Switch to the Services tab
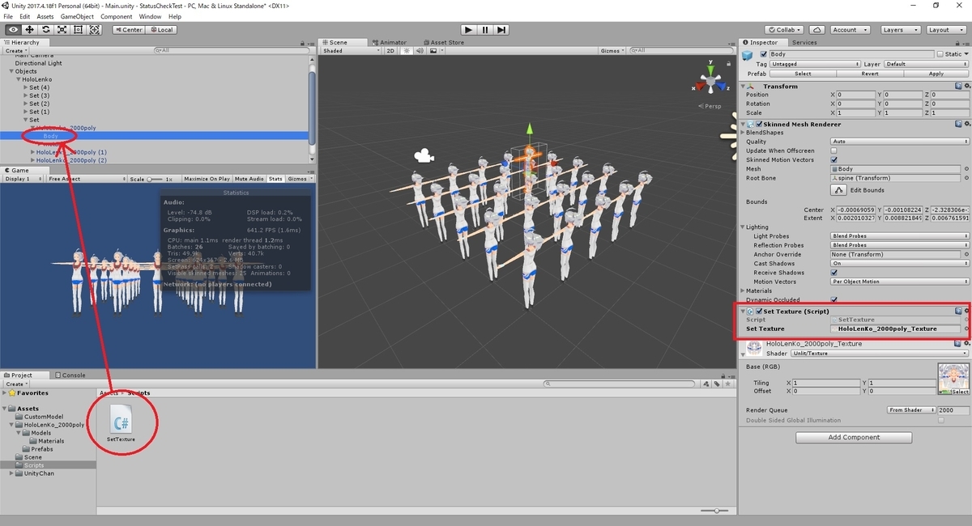 point(804,42)
